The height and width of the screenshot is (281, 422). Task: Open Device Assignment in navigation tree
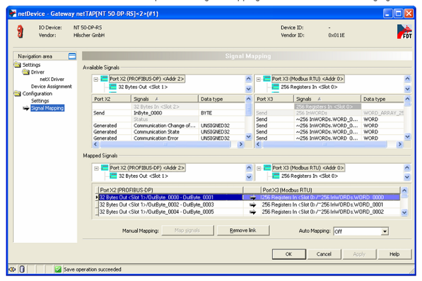(51, 86)
